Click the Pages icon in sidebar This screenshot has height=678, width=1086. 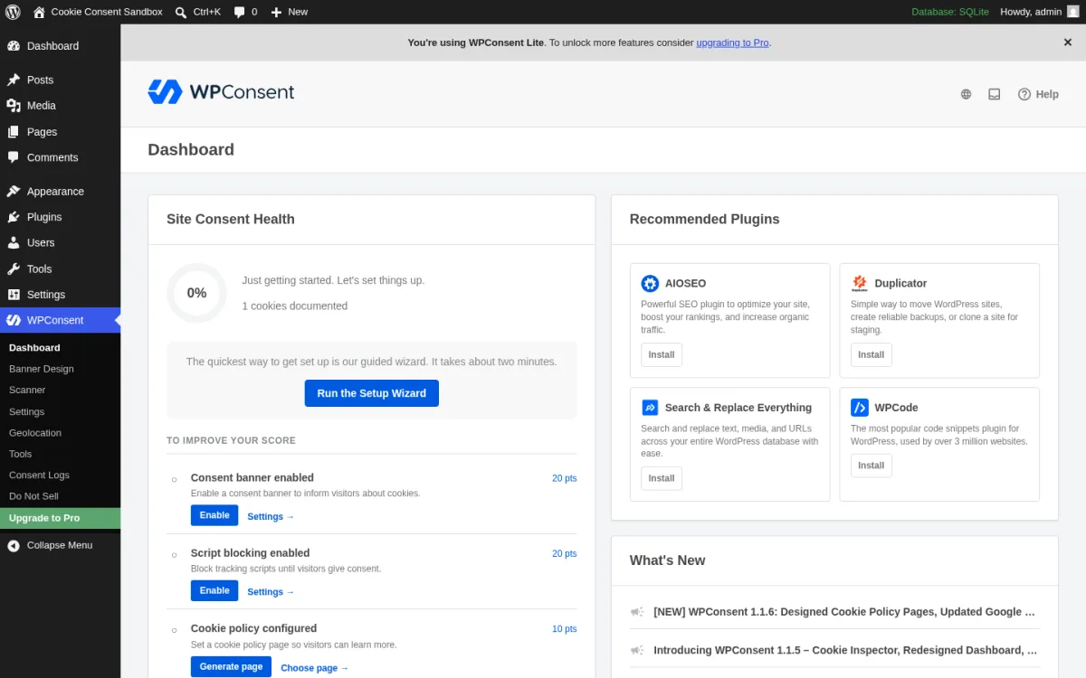click(x=14, y=132)
